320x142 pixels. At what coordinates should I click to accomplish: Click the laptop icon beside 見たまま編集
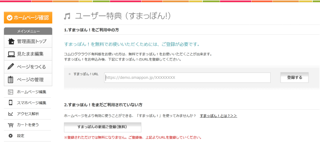point(11,54)
